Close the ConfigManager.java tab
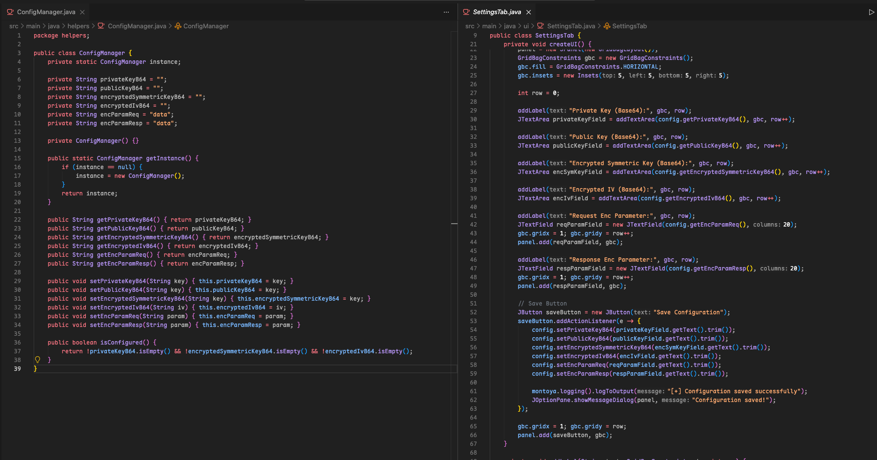This screenshot has height=460, width=877. [82, 12]
